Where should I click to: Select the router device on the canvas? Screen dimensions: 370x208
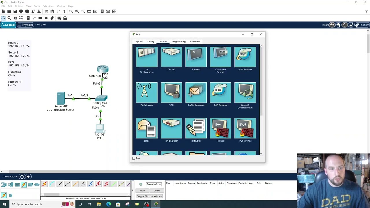point(103,69)
